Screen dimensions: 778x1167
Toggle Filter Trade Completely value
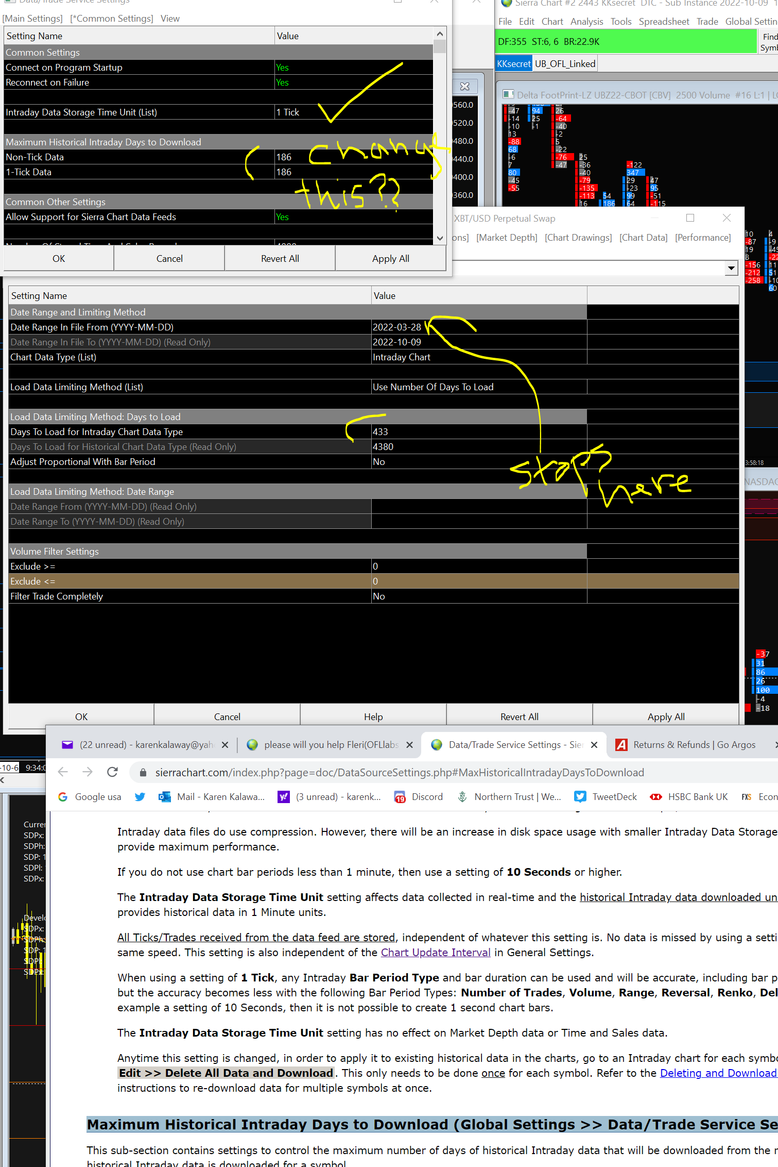[479, 596]
